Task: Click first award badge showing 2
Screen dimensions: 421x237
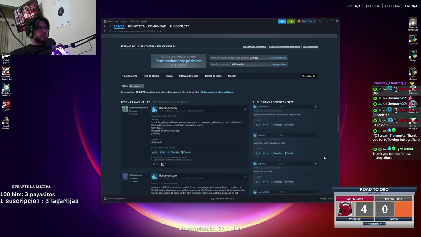Action: (155, 164)
